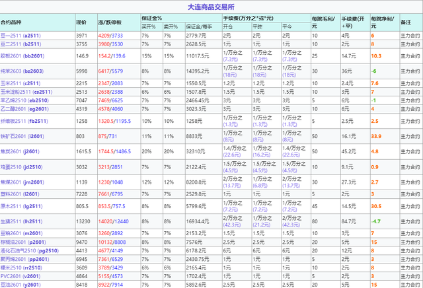Click the 手续费(万分之*或*元) header
The height and width of the screenshot is (288, 423).
pos(249,18)
